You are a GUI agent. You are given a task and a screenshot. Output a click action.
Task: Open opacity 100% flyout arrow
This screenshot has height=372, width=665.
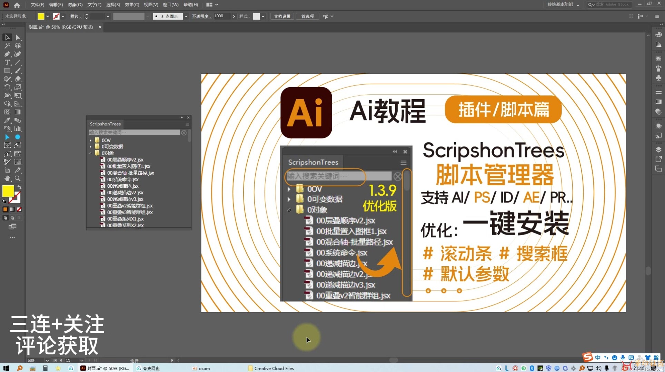pyautogui.click(x=234, y=16)
